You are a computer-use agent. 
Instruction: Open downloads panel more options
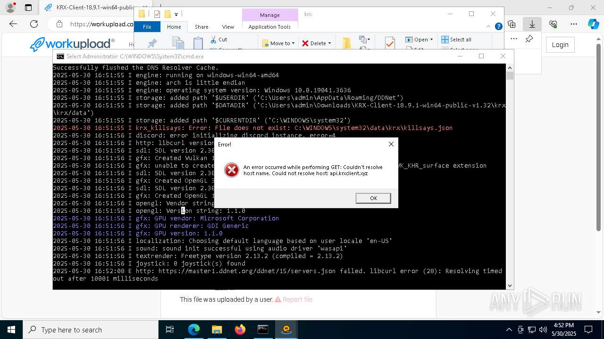pos(514,39)
